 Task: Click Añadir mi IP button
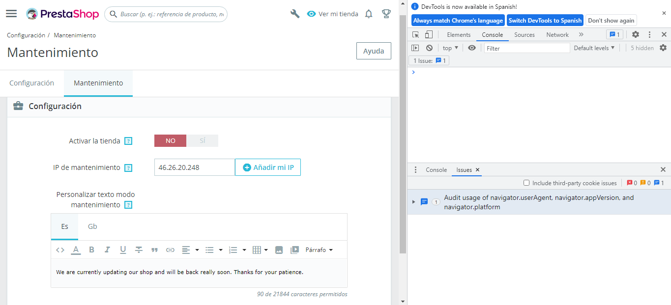pos(268,167)
